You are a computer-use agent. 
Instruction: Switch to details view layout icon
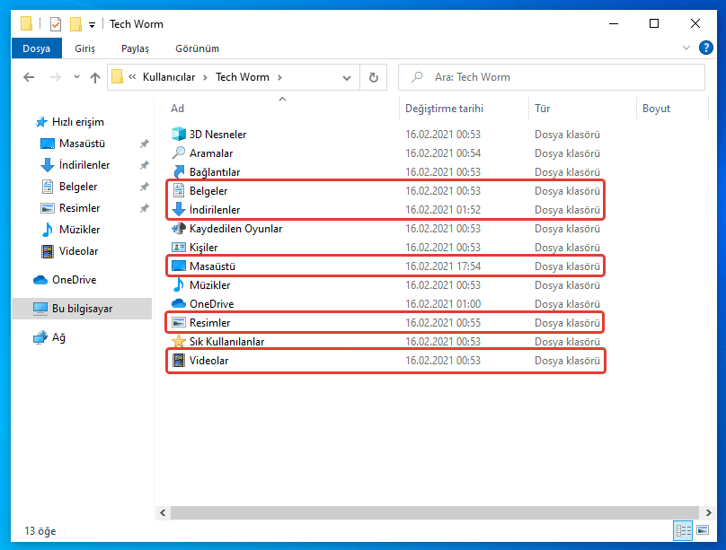point(683,530)
